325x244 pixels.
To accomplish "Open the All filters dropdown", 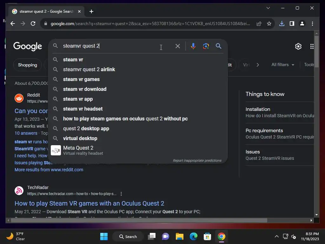I will pos(283,65).
